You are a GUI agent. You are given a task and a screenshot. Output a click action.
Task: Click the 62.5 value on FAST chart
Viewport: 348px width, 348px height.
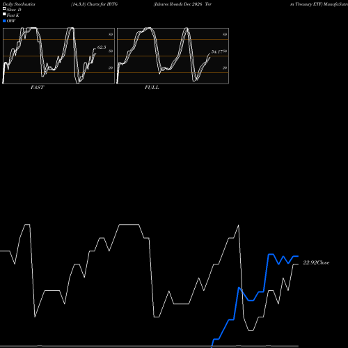coord(102,47)
